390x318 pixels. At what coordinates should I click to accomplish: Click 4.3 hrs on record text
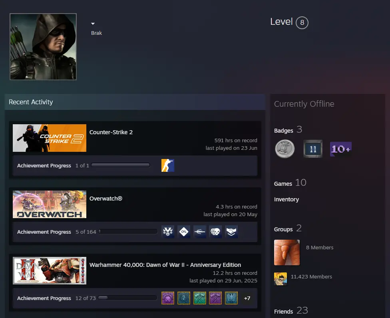(x=237, y=207)
